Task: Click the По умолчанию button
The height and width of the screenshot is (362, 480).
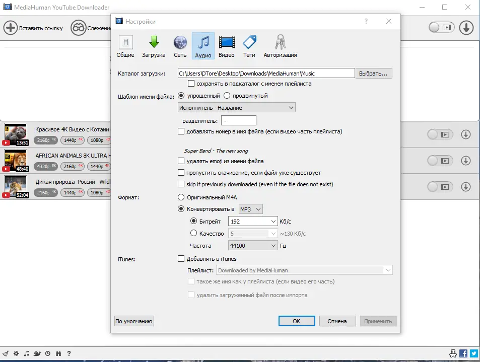Action: [134, 321]
